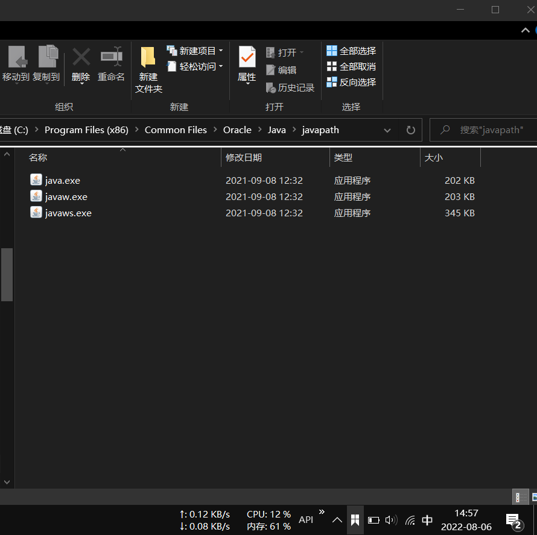Expand the taskbar toolbar double chevron

pyautogui.click(x=322, y=512)
